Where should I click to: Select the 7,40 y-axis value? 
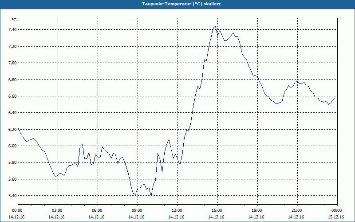click(12, 30)
